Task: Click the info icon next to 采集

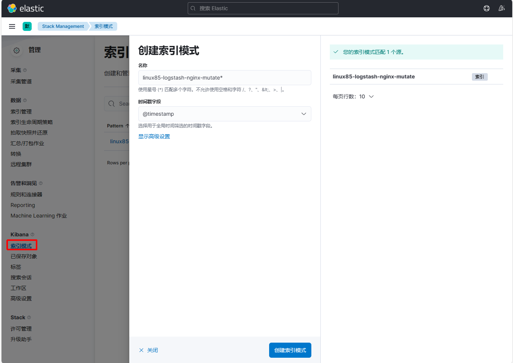Action: coord(25,70)
